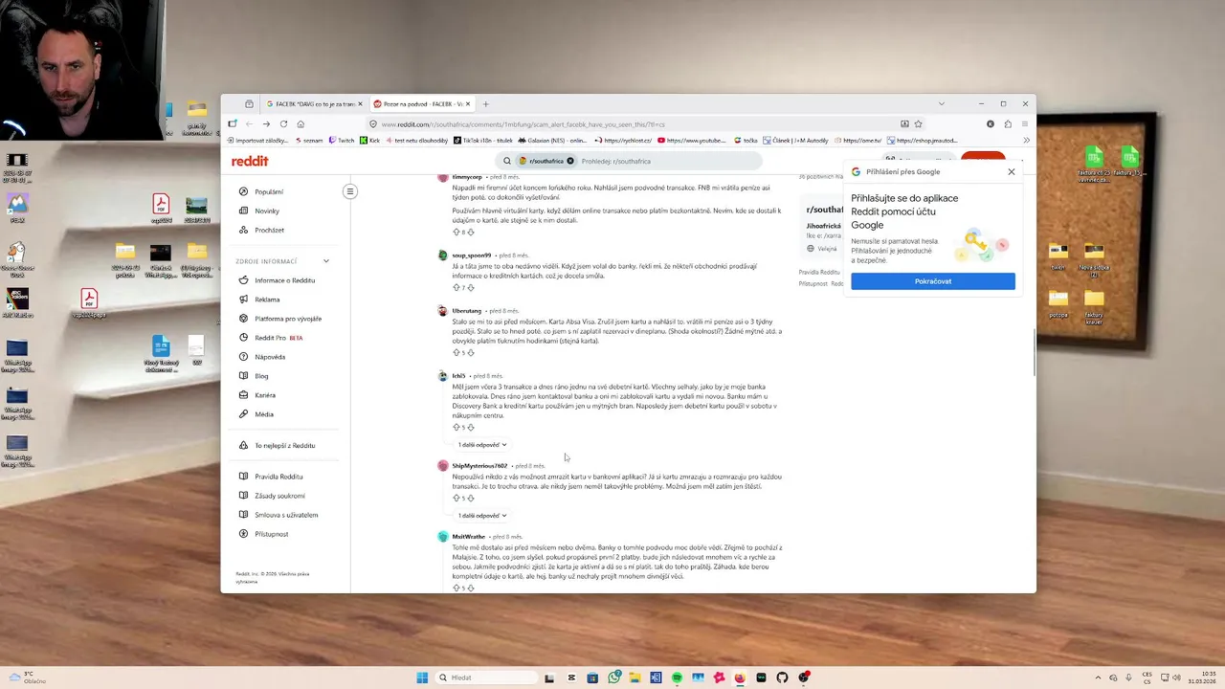
Task: Bookmark this page with star icon
Action: click(919, 123)
